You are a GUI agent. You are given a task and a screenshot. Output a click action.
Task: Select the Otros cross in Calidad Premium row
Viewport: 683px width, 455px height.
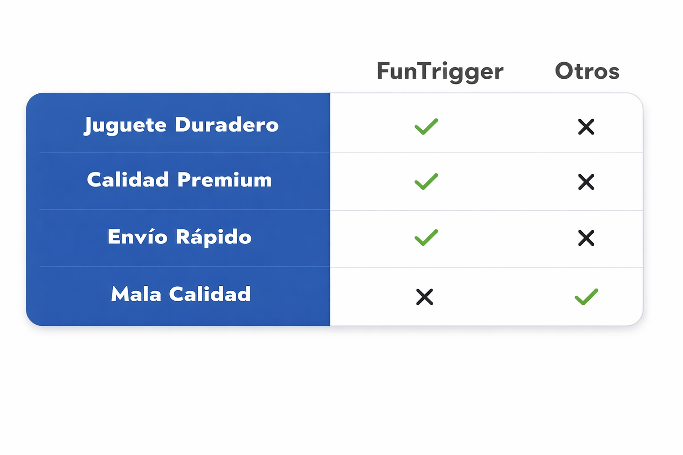point(586,182)
